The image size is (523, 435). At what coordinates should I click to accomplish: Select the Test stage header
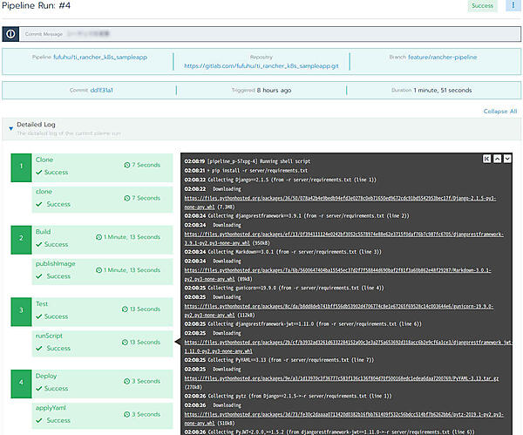[x=43, y=303]
